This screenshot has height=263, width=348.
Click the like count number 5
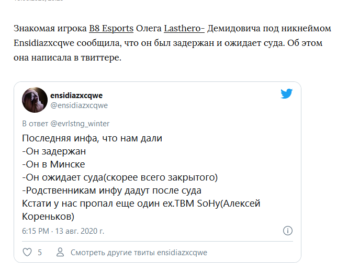click(x=40, y=253)
